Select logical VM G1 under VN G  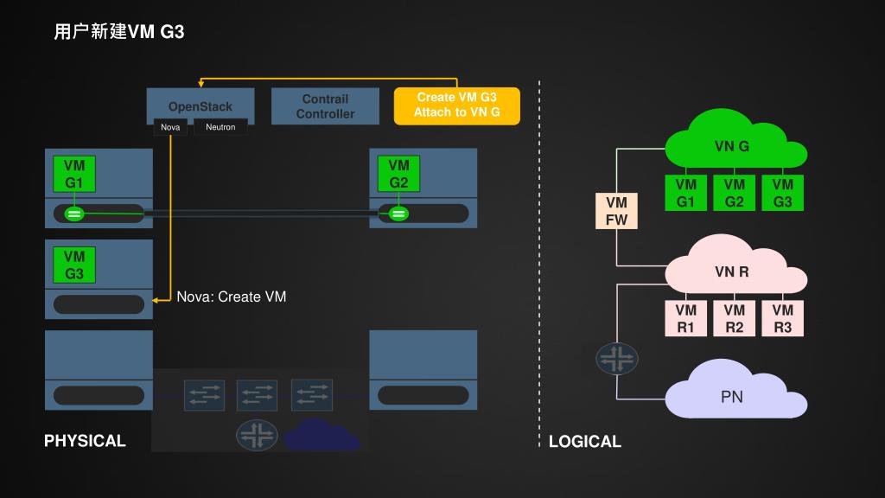pos(685,193)
